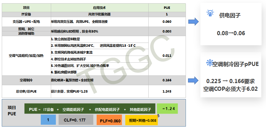266x131 pixels.
Task: Click 其他能耗因子 in the formula bar
Action: 140,109
